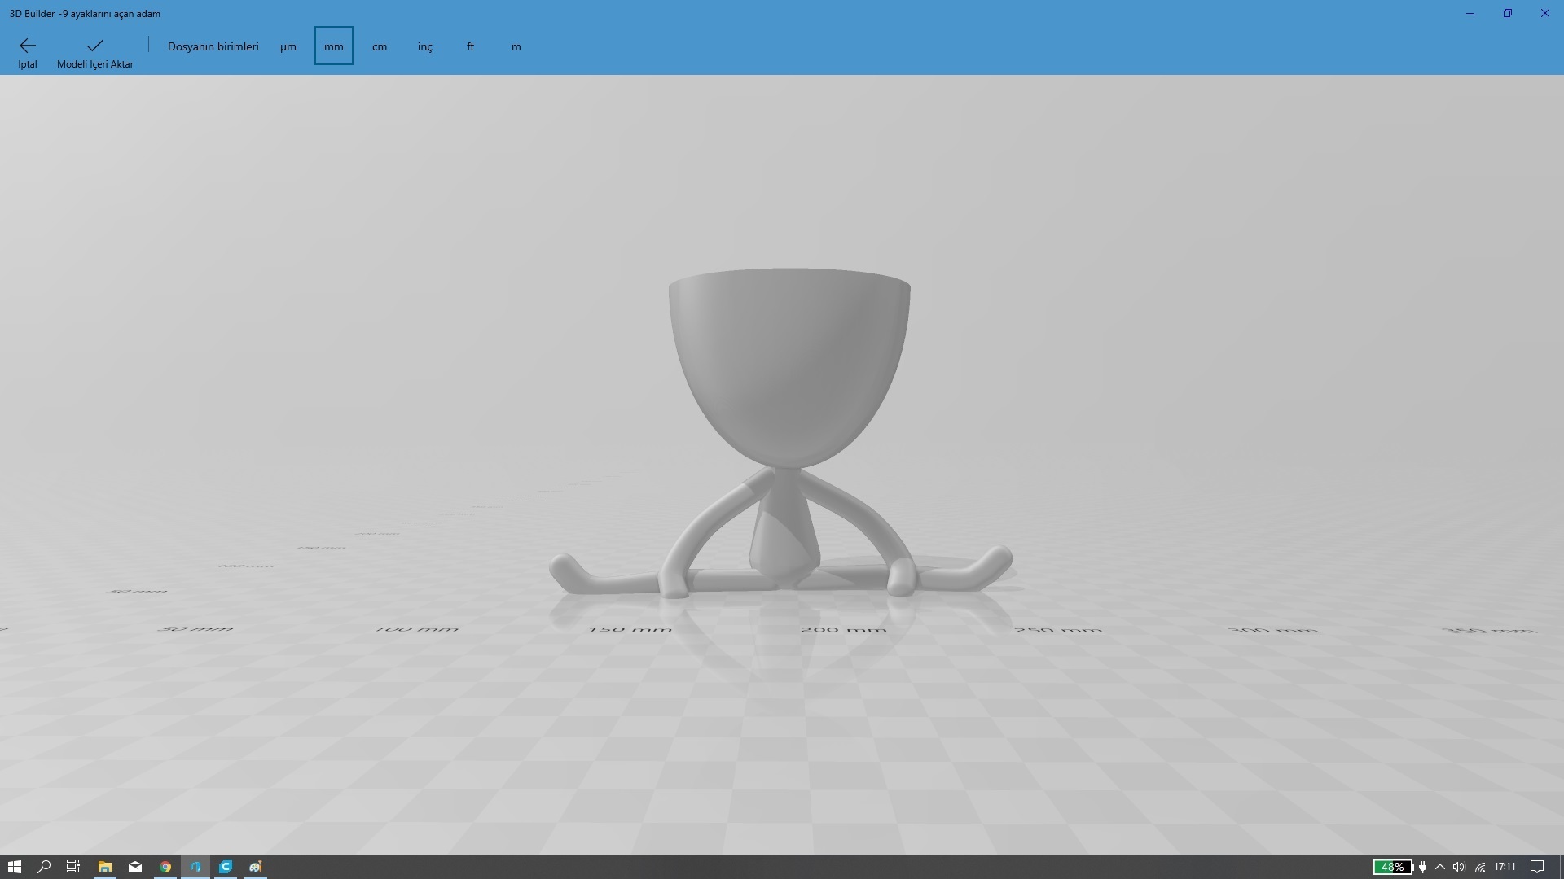Open the Mail app in taskbar
This screenshot has width=1564, height=879.
[x=135, y=867]
